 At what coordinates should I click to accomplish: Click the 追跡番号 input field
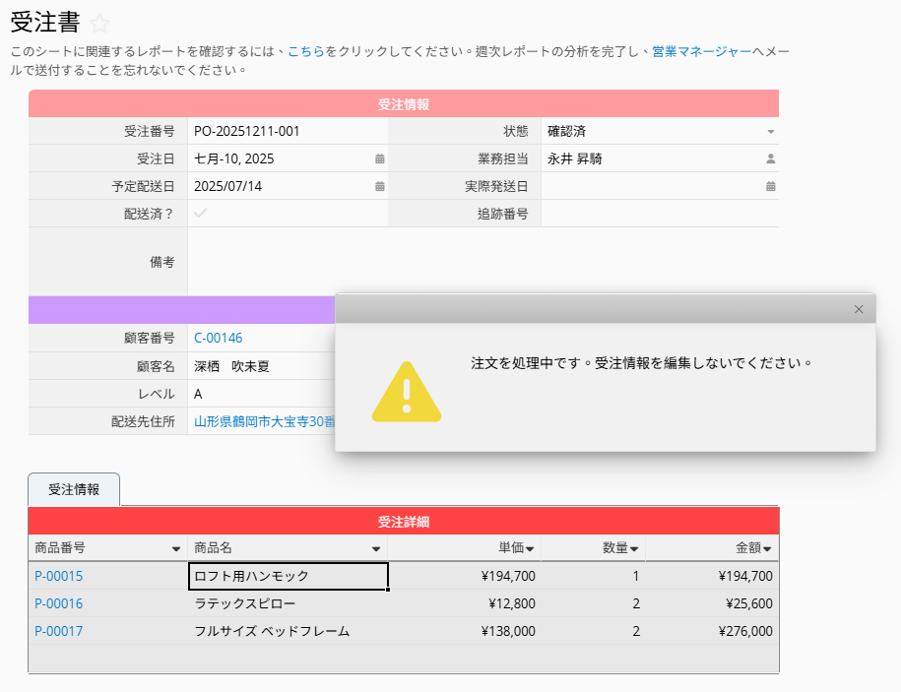coord(658,214)
